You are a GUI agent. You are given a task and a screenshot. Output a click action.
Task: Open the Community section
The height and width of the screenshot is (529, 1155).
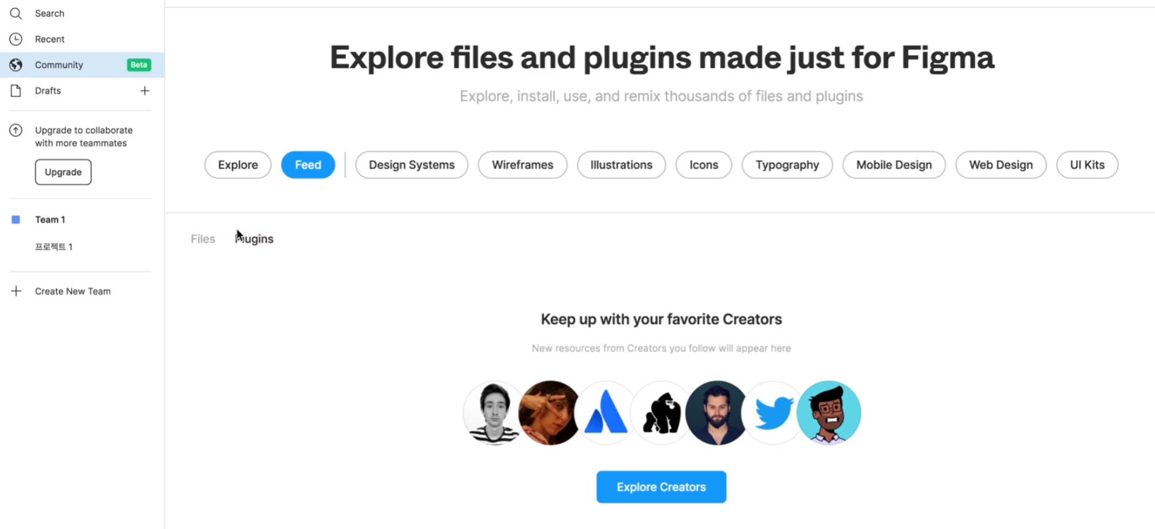pyautogui.click(x=82, y=65)
